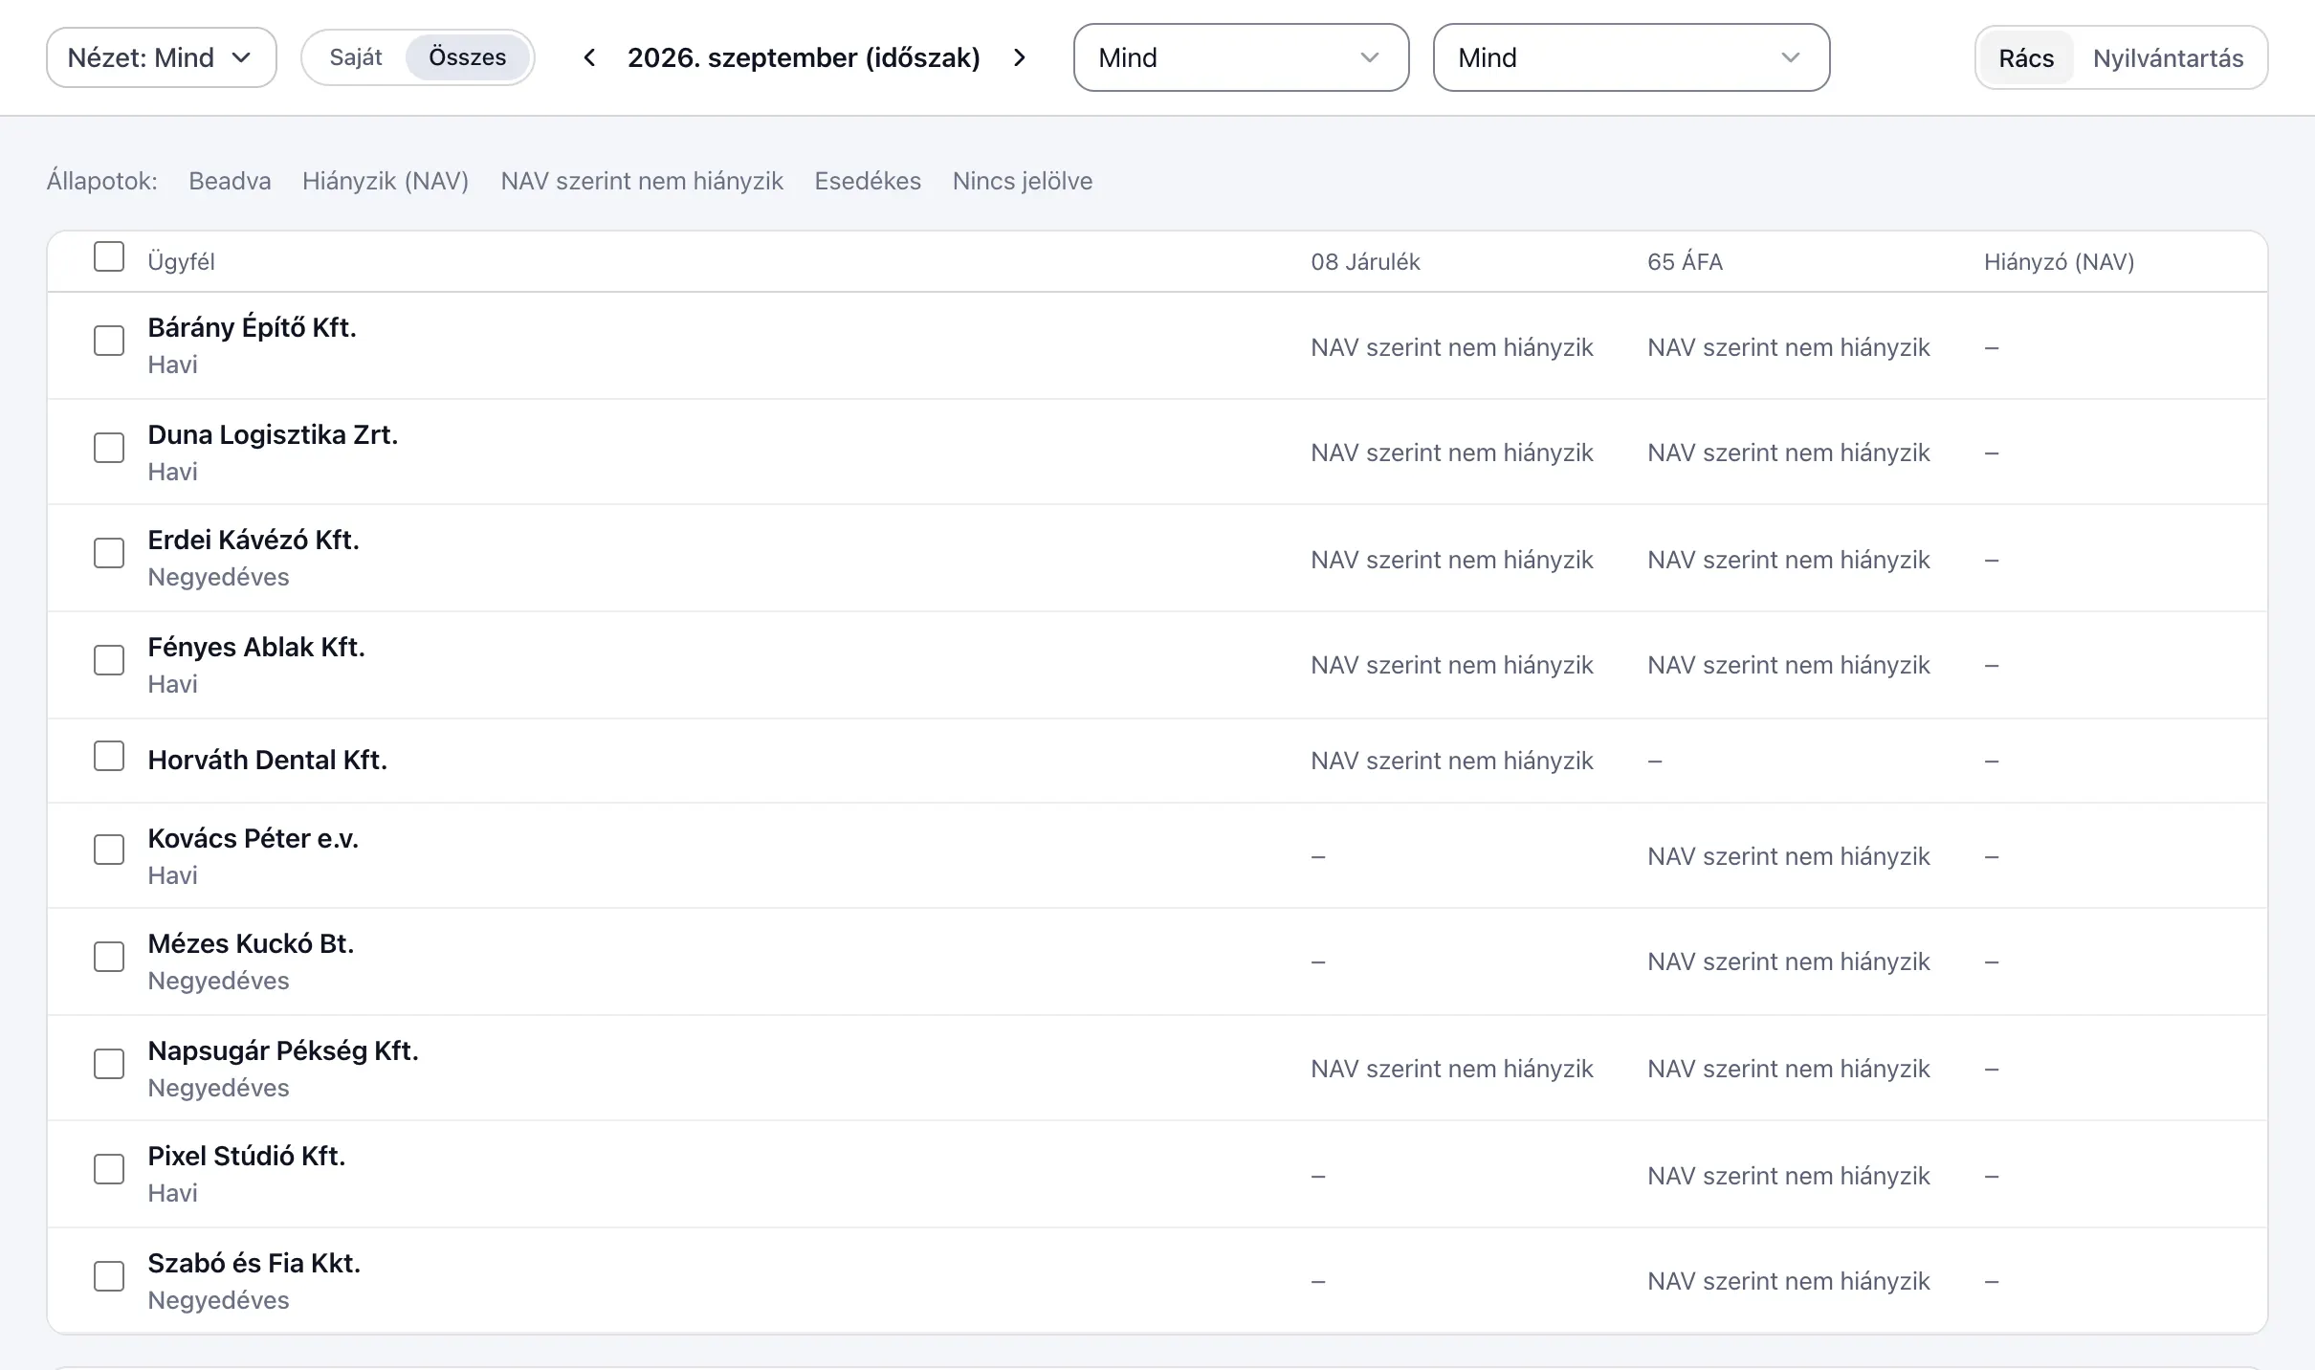2315x1370 pixels.
Task: Switch to Összes view
Action: coord(468,57)
